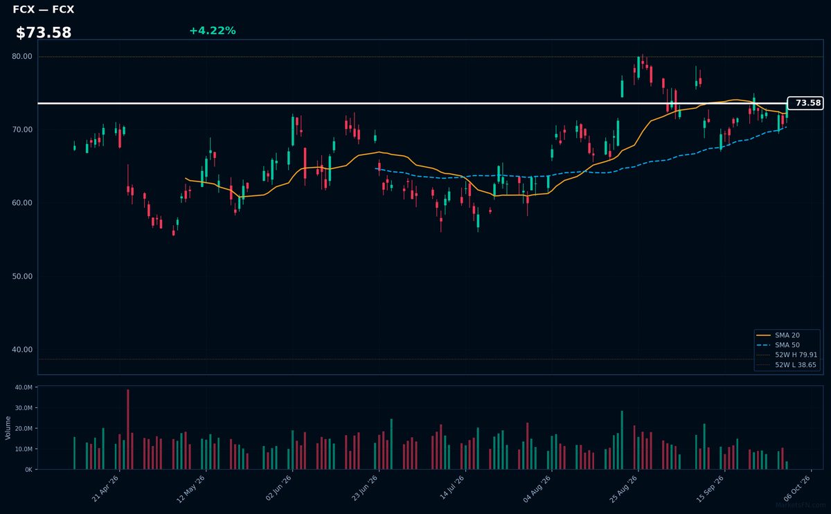The height and width of the screenshot is (514, 831).
Task: Click the 30.0M volume axis label
Action: click(24, 408)
